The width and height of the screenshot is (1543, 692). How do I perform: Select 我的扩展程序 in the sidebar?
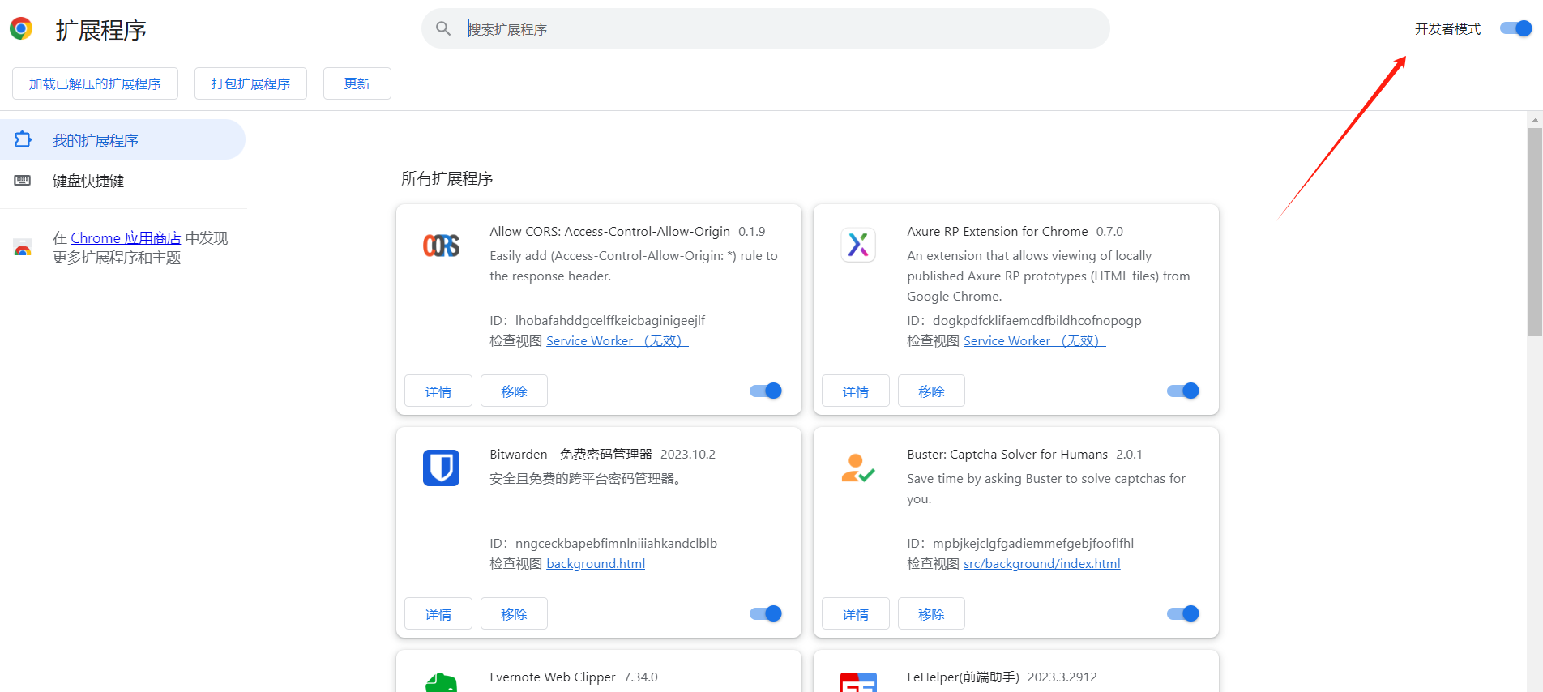click(x=96, y=140)
